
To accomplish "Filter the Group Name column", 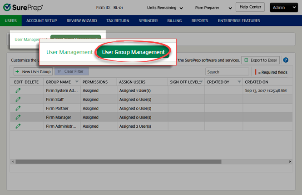I will coord(77,82).
